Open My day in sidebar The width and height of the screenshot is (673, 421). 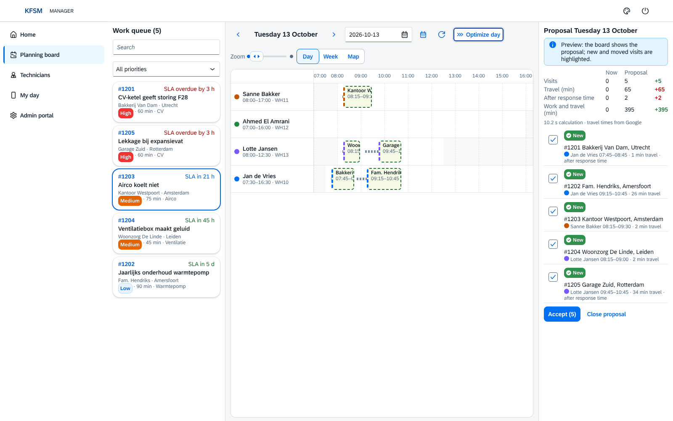pyautogui.click(x=54, y=95)
